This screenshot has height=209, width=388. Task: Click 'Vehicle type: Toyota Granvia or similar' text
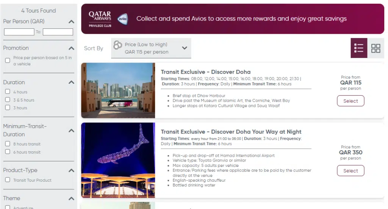[209, 160]
